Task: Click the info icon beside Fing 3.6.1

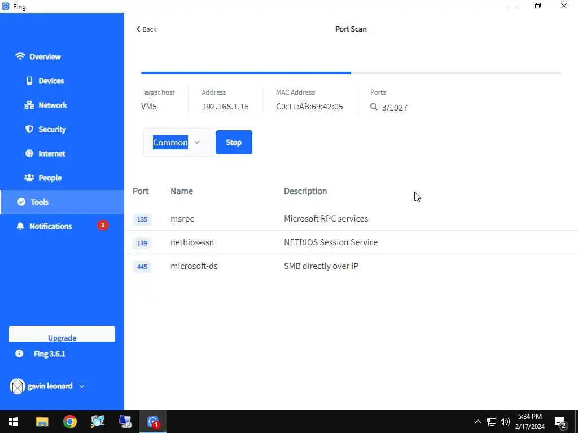Action: click(19, 354)
